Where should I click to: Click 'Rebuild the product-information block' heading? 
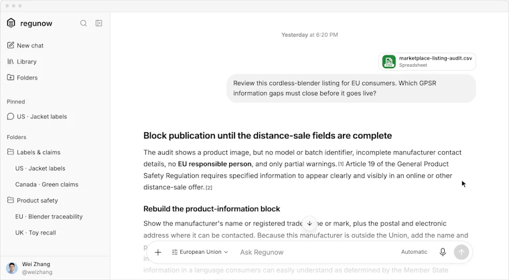(212, 208)
